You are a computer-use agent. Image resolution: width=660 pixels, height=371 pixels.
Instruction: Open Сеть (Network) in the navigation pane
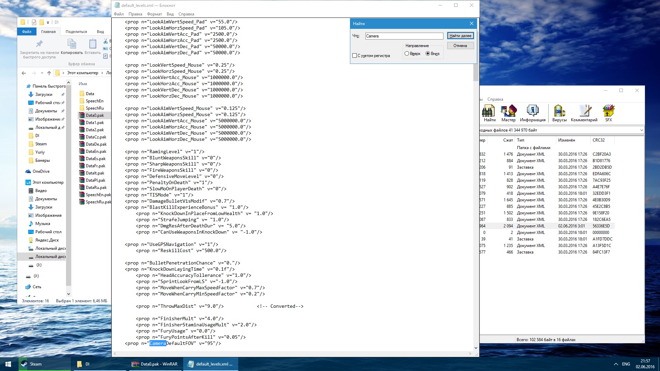click(37, 287)
